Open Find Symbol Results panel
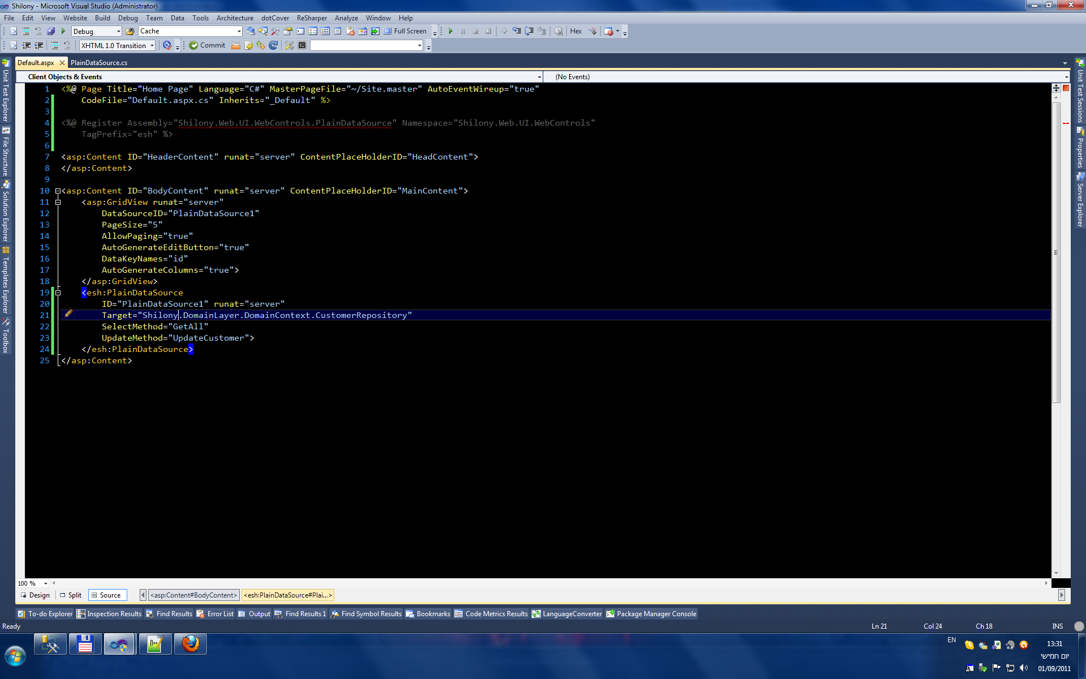Screen dimensions: 1086x679 coord(367,614)
